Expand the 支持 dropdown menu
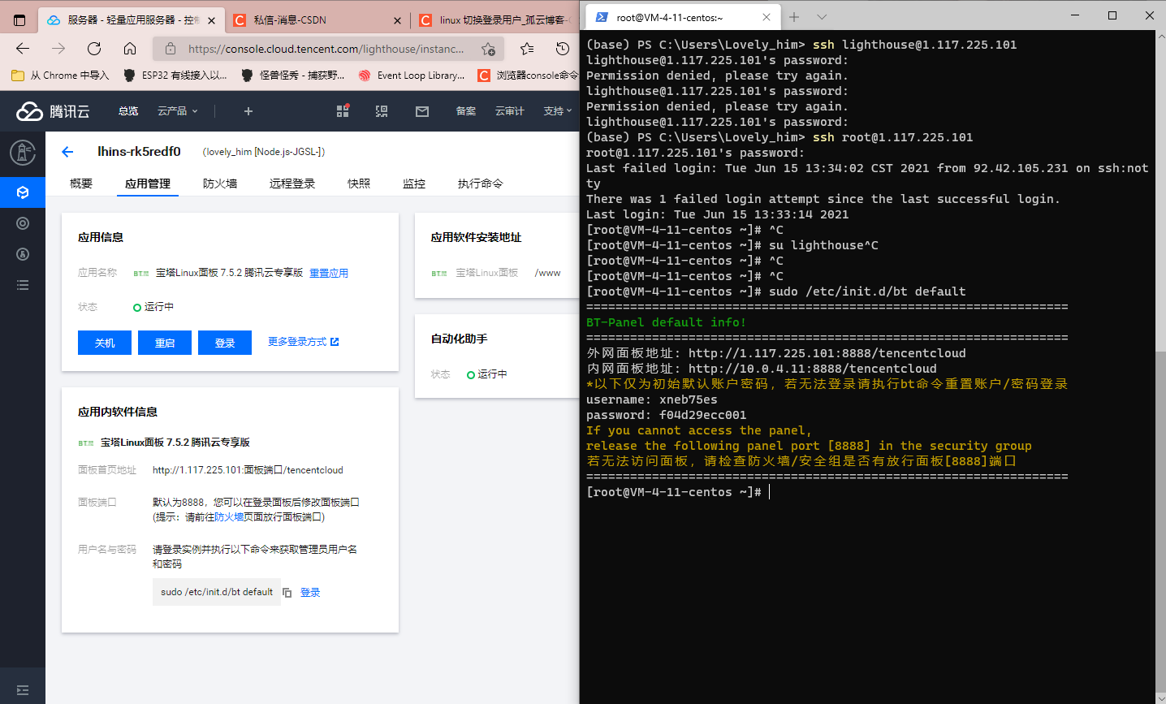The width and height of the screenshot is (1166, 704). 558,111
